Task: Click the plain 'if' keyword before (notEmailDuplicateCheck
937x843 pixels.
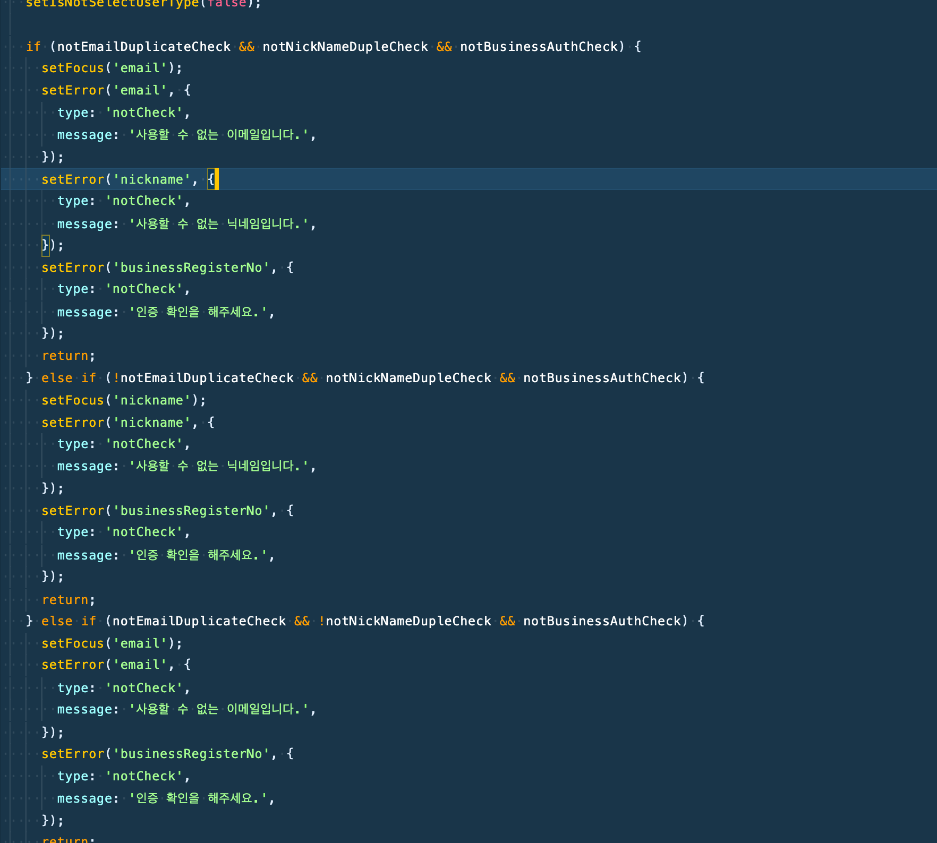Action: click(x=33, y=47)
